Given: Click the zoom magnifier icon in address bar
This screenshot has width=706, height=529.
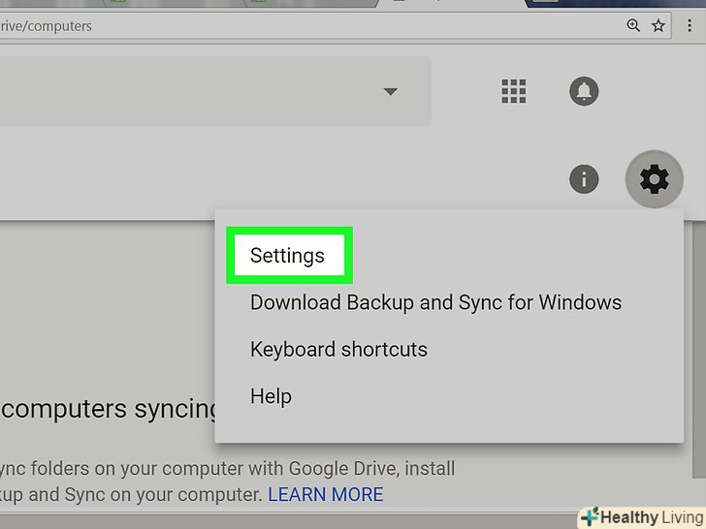Looking at the screenshot, I should pyautogui.click(x=634, y=26).
